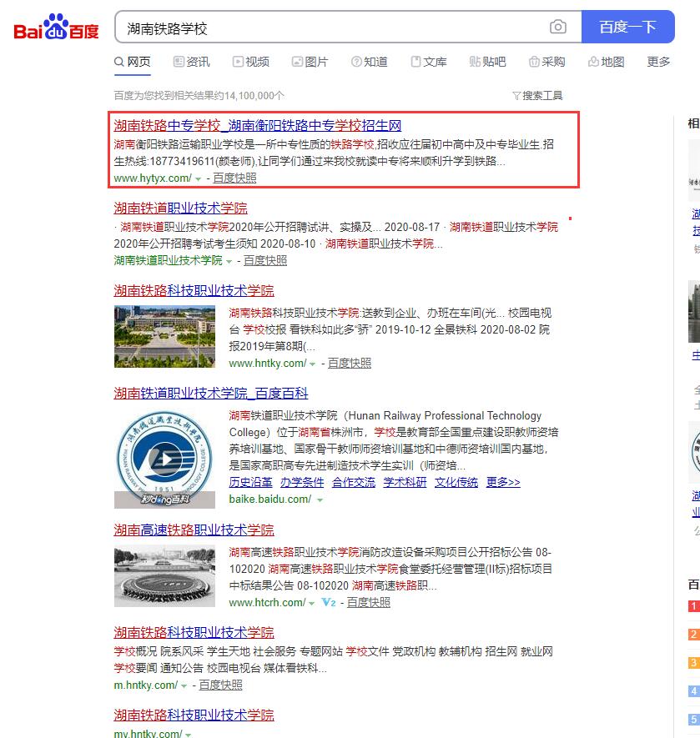Open the 历史沿革 sublink
Viewport: 700px width, 738px height.
tap(250, 482)
